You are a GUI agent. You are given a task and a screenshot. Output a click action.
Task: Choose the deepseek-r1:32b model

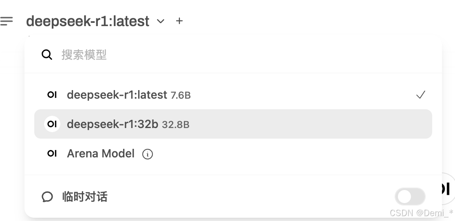coord(113,124)
